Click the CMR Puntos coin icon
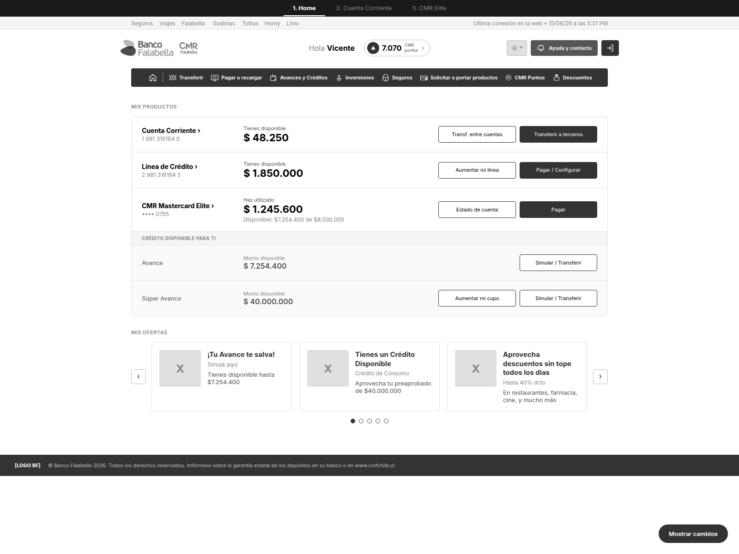Screen dimensions: 739x554 [509, 78]
